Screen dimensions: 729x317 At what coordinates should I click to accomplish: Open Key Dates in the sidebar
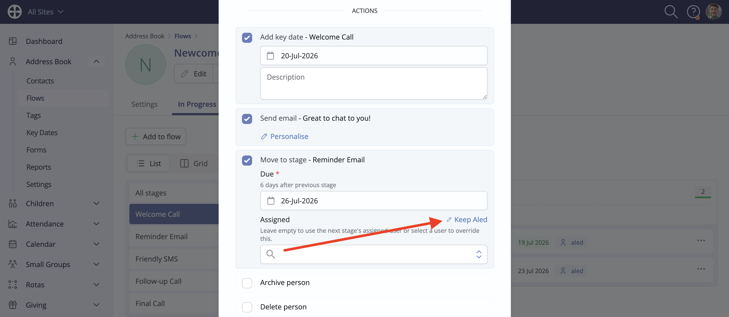(x=42, y=132)
